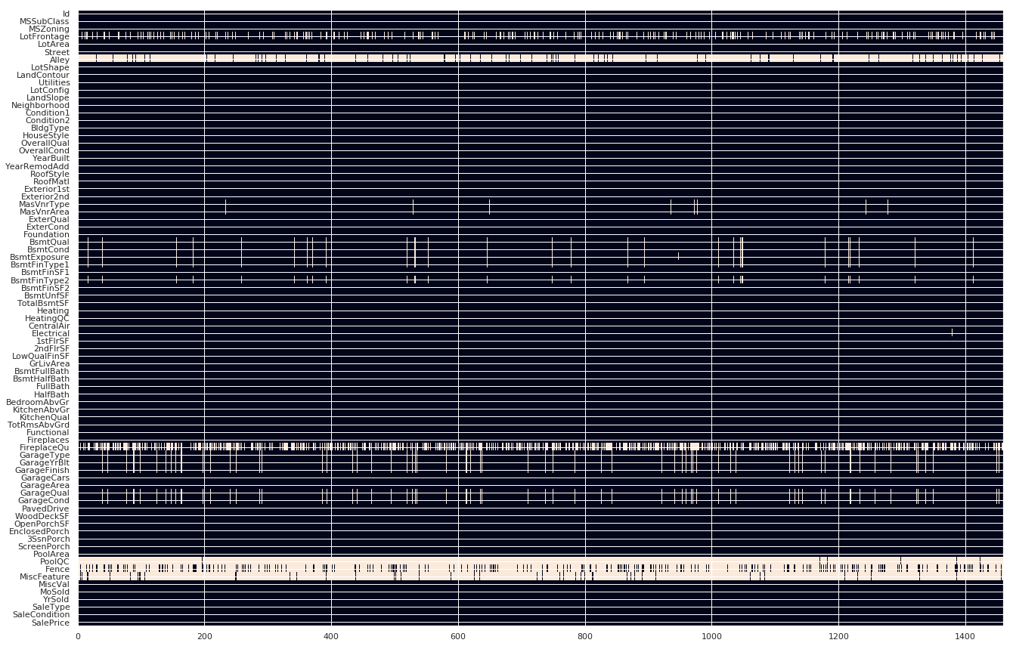Screen dimensions: 1013x646
Task: Click the BsmtFullBath label
Action: click(42, 371)
